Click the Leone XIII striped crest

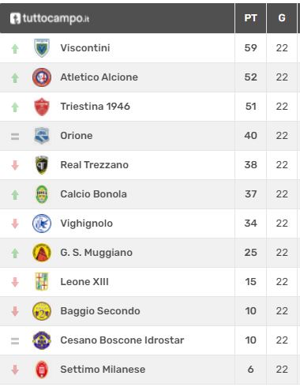click(42, 282)
